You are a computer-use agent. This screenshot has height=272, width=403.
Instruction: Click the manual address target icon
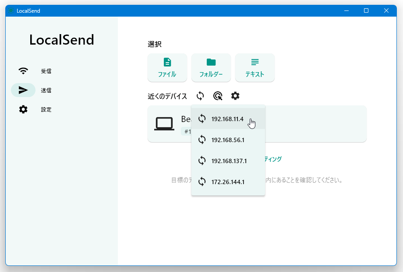click(x=218, y=96)
